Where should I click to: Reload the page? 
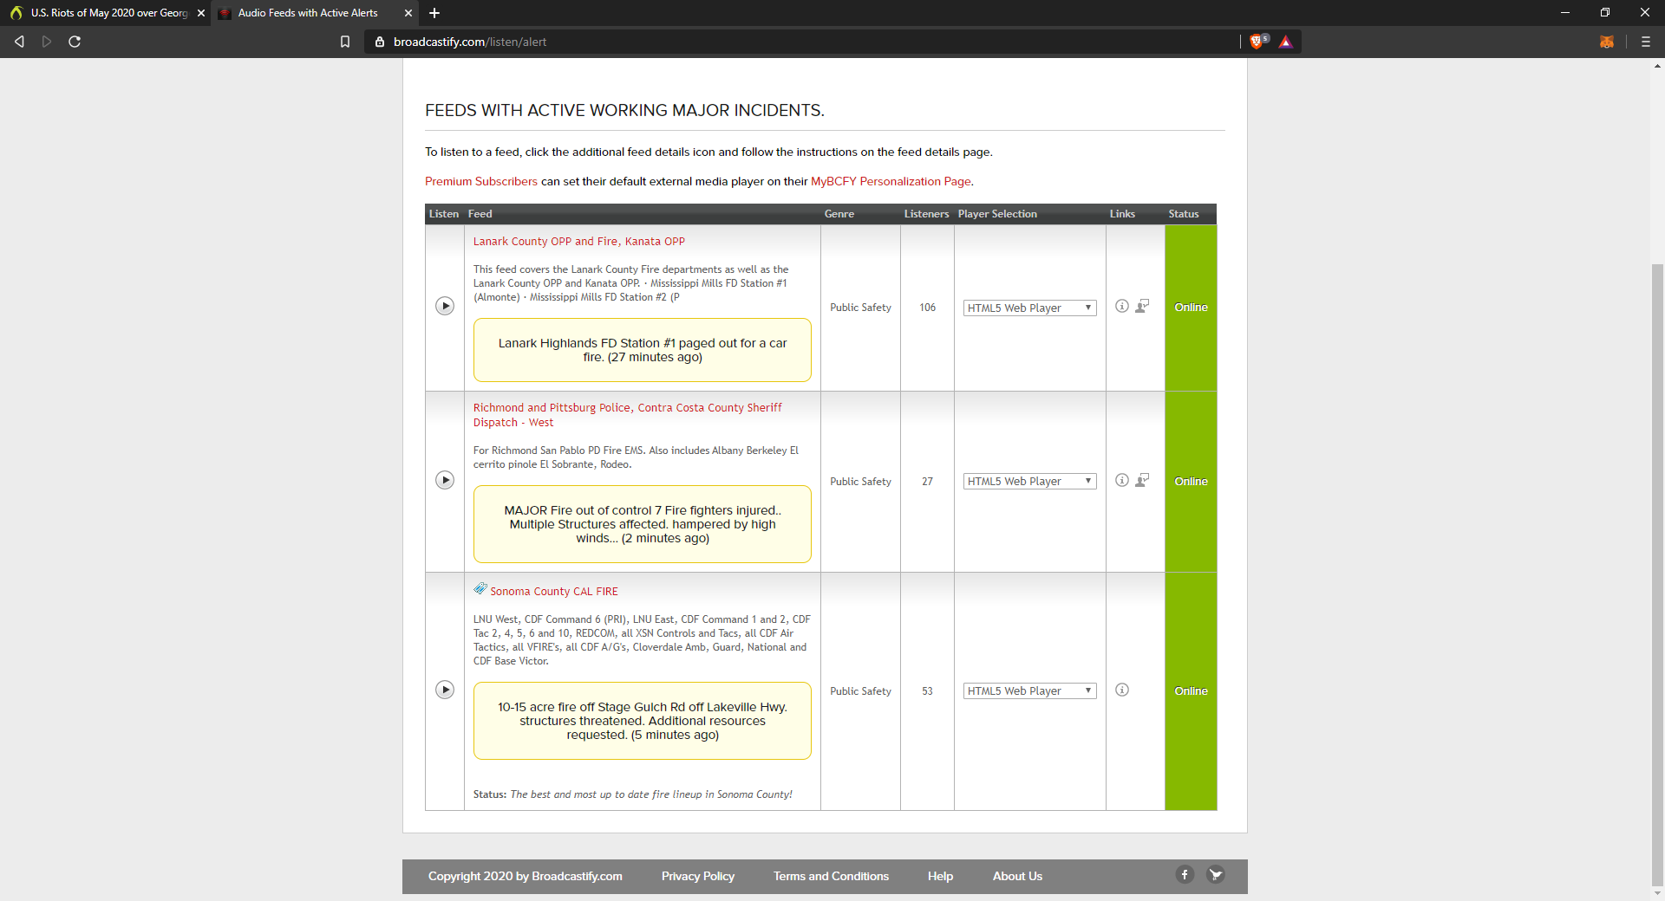click(75, 42)
